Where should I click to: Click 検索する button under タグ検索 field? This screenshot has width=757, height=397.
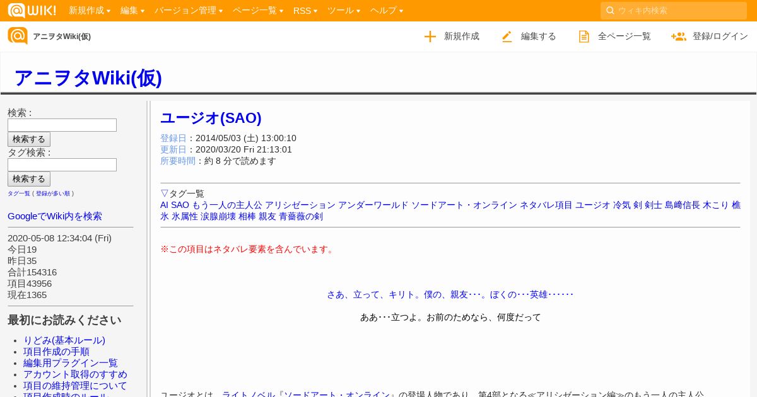tap(29, 179)
